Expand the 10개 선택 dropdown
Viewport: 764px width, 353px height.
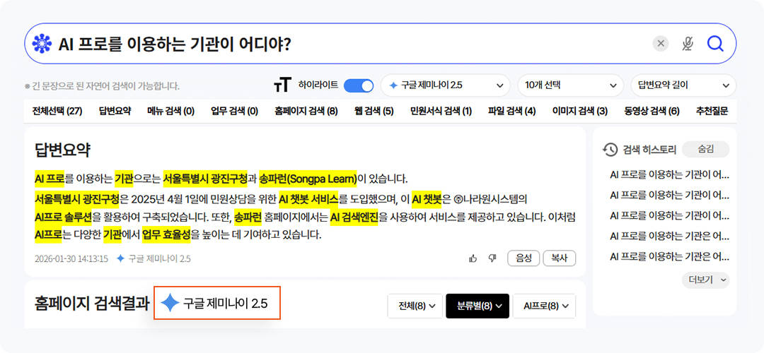click(x=570, y=85)
